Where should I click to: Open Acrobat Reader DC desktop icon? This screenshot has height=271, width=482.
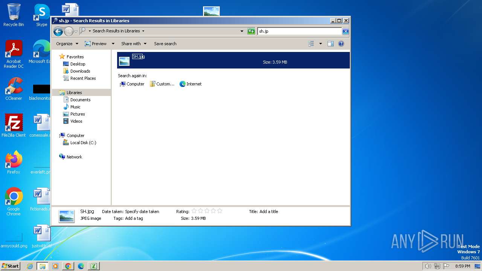point(14,54)
